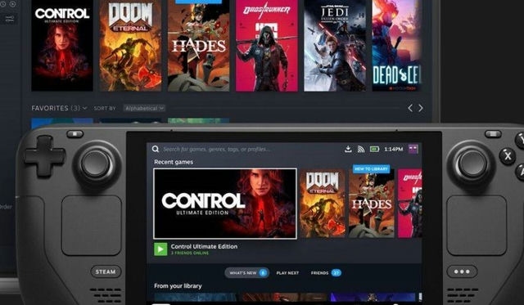
Task: Open Ghostrunner cover in background library
Action: (267, 46)
